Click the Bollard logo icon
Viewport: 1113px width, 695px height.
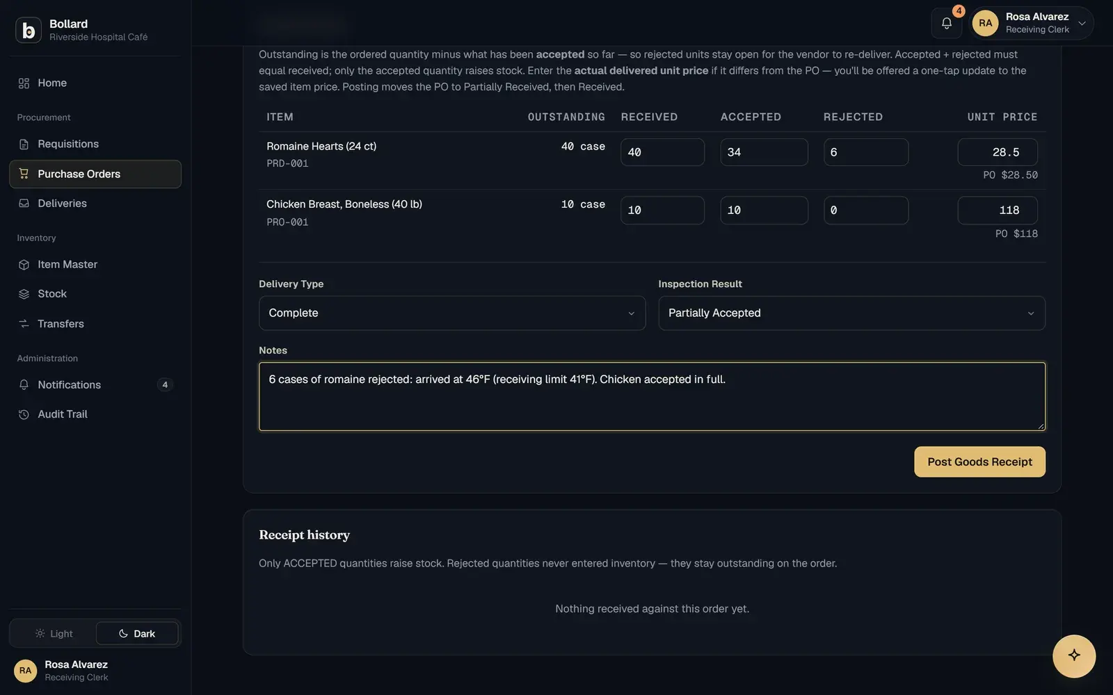point(29,30)
